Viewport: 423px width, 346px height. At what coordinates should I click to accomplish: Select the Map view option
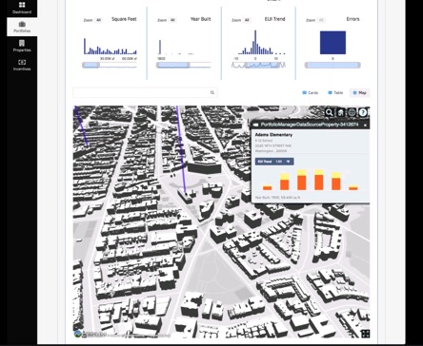tap(359, 92)
